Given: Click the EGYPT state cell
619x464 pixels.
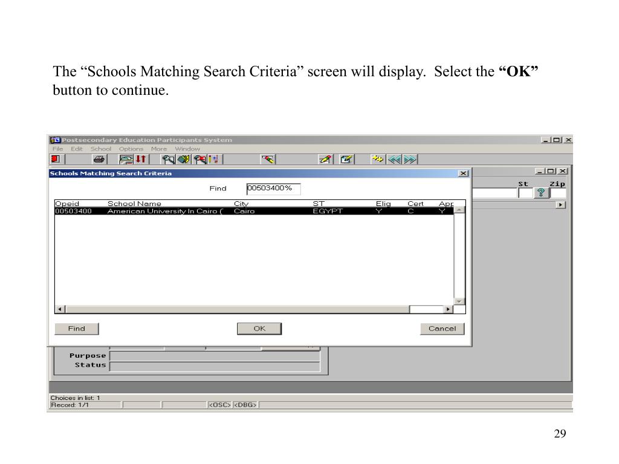Looking at the screenshot, I should (x=328, y=211).
